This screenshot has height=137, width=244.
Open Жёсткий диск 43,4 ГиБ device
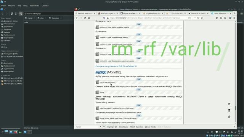pos(13,78)
